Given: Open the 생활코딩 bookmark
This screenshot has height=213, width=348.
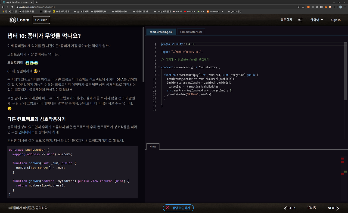Looking at the screenshot, I should point(45,11).
